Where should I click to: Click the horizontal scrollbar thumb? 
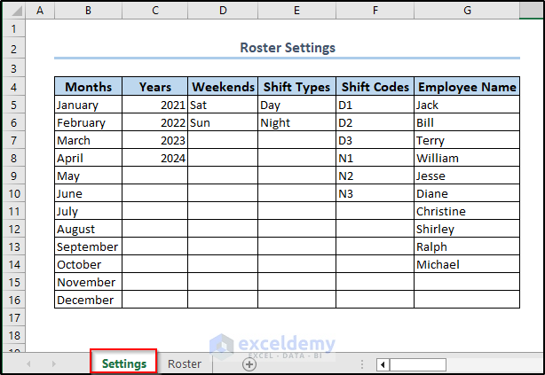click(x=417, y=364)
